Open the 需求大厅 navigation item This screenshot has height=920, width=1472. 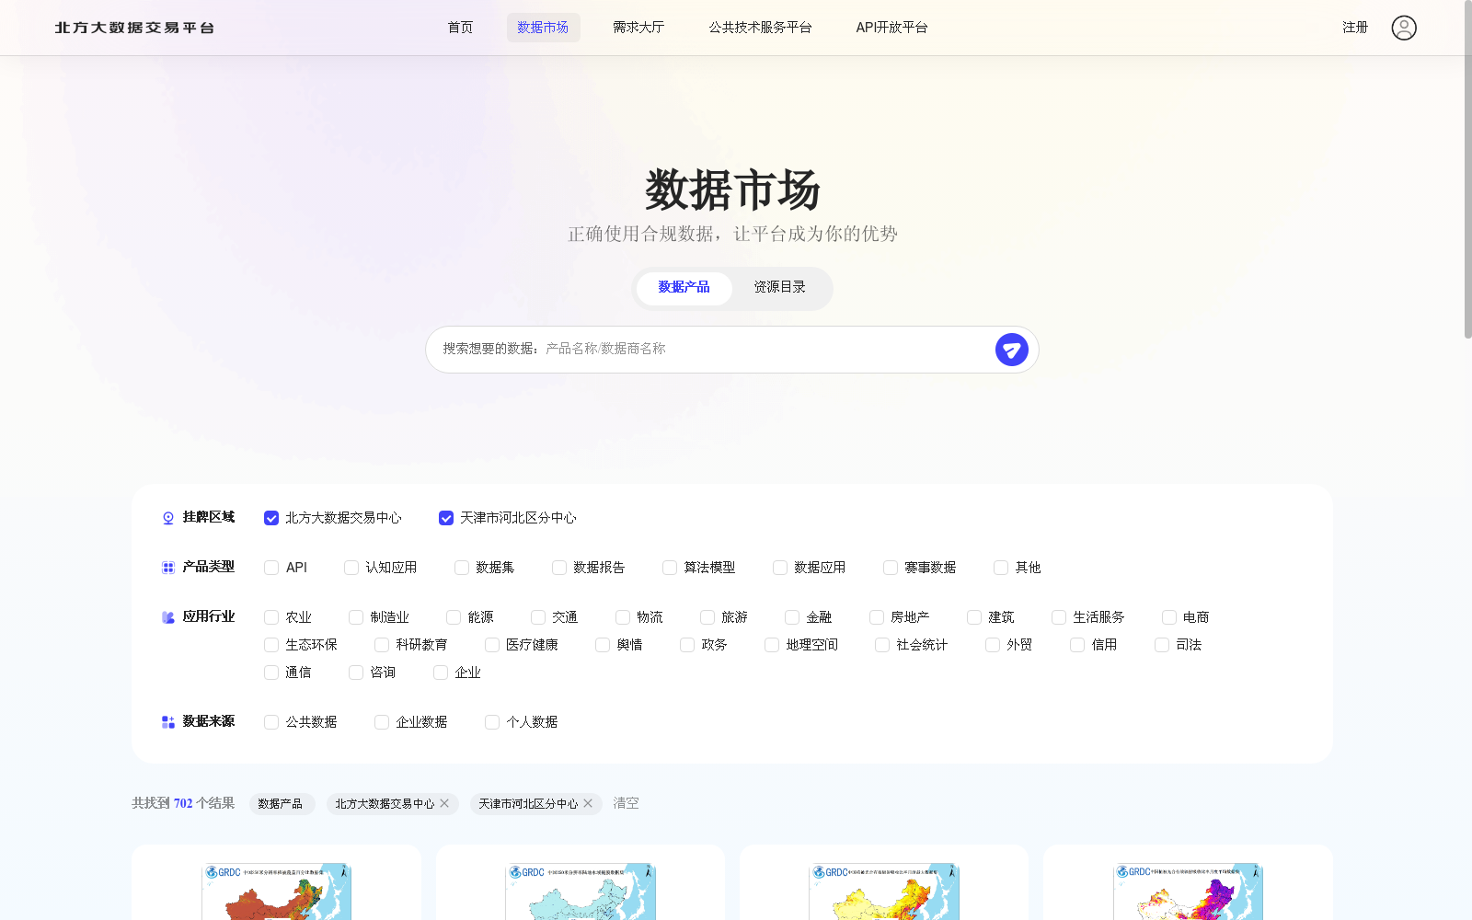(638, 28)
